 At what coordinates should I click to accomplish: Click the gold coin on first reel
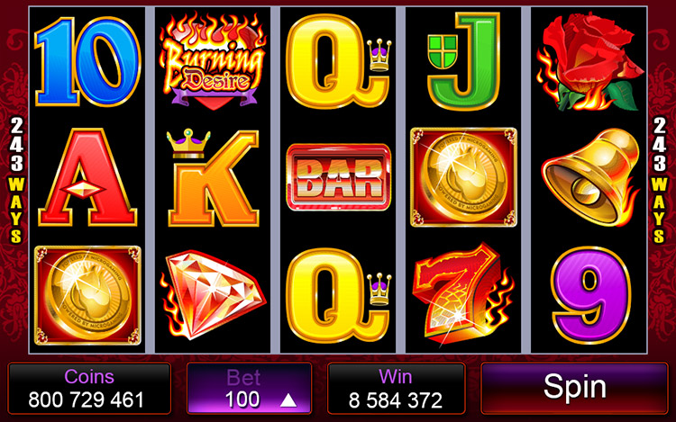click(87, 295)
